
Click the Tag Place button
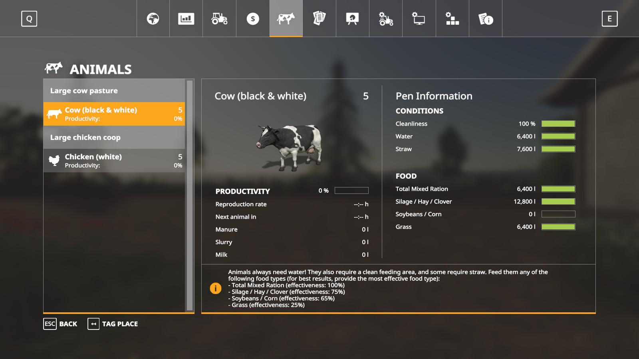(x=113, y=324)
